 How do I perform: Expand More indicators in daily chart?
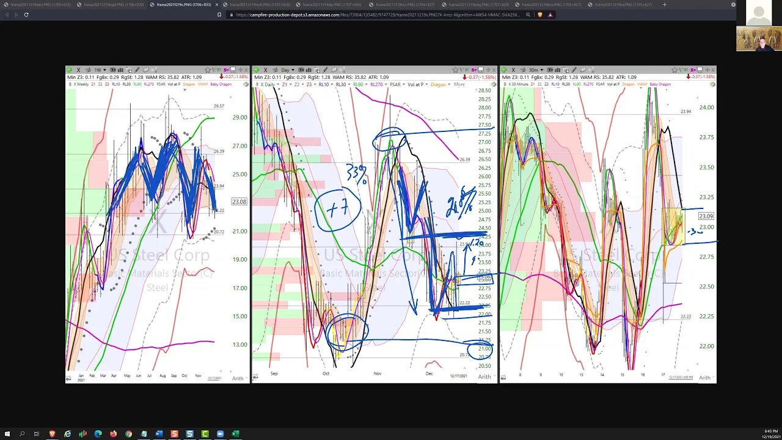point(459,84)
